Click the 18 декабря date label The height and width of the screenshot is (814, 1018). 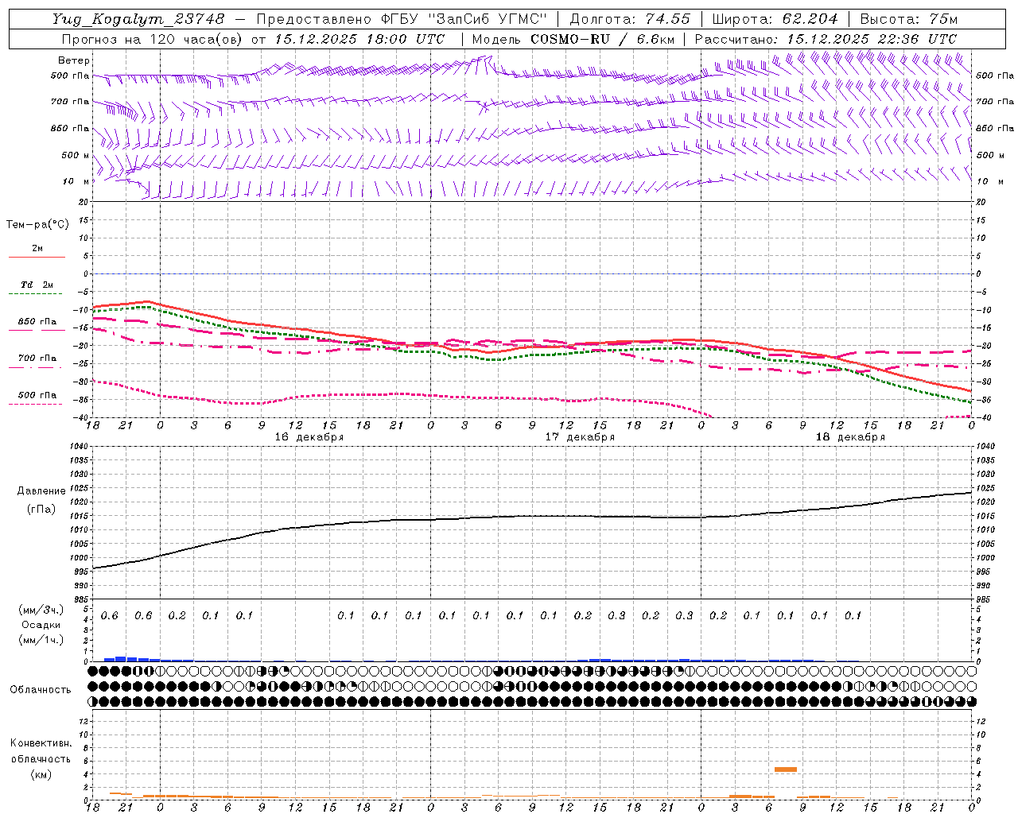point(850,436)
